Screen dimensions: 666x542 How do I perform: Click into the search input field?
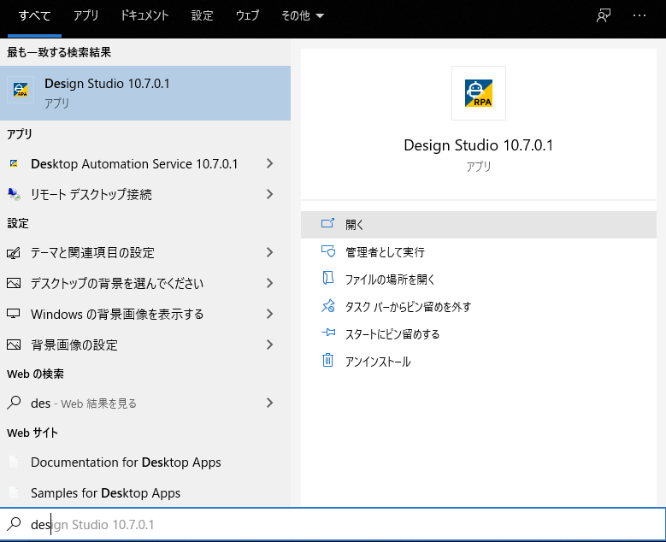[x=333, y=524]
